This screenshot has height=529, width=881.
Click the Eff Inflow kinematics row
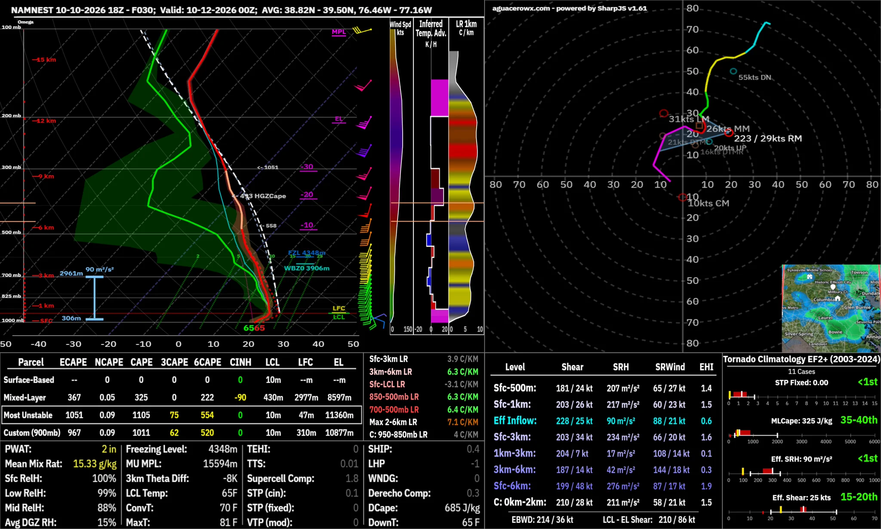point(602,421)
